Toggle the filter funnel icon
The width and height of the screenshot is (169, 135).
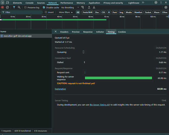[14, 8]
